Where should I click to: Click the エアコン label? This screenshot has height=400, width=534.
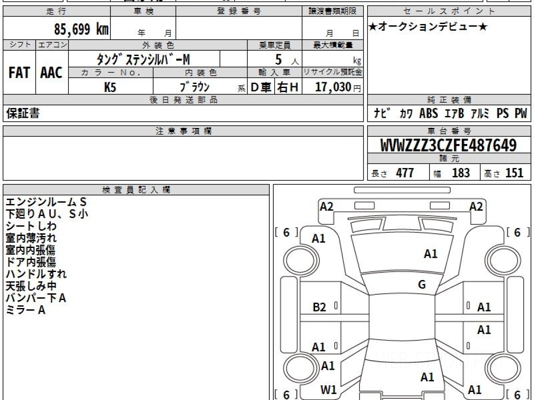[x=52, y=44]
